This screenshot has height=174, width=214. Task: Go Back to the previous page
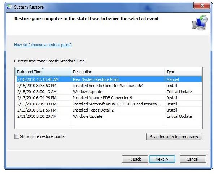[135, 159]
